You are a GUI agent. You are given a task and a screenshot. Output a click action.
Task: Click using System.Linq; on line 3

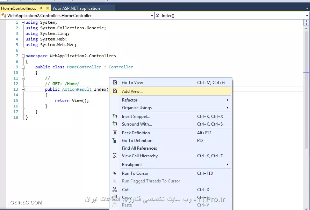point(47,33)
